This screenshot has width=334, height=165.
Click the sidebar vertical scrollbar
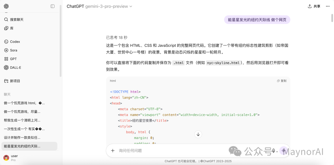tap(61, 40)
